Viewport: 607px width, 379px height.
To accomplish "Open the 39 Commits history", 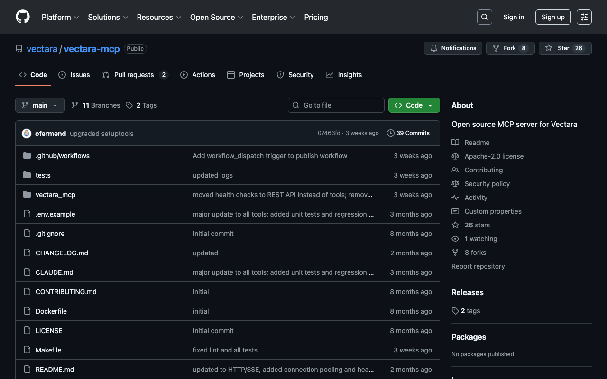I will (408, 133).
